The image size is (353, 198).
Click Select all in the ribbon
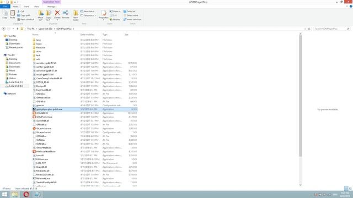coord(130,11)
